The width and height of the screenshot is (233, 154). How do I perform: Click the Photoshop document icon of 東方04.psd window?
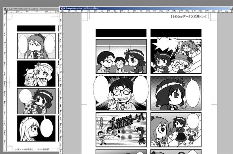coord(62,9)
